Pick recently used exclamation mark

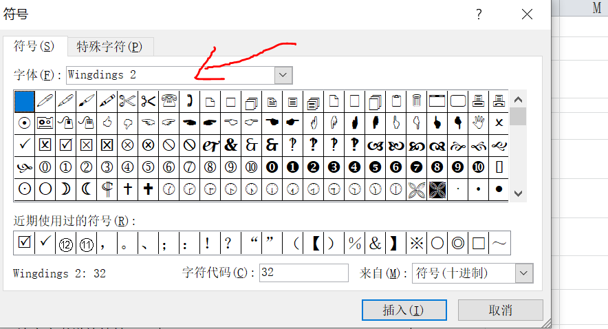[210, 243]
